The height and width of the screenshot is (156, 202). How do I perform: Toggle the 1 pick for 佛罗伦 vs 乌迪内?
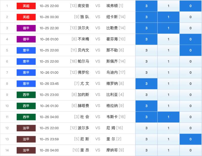[168, 73]
